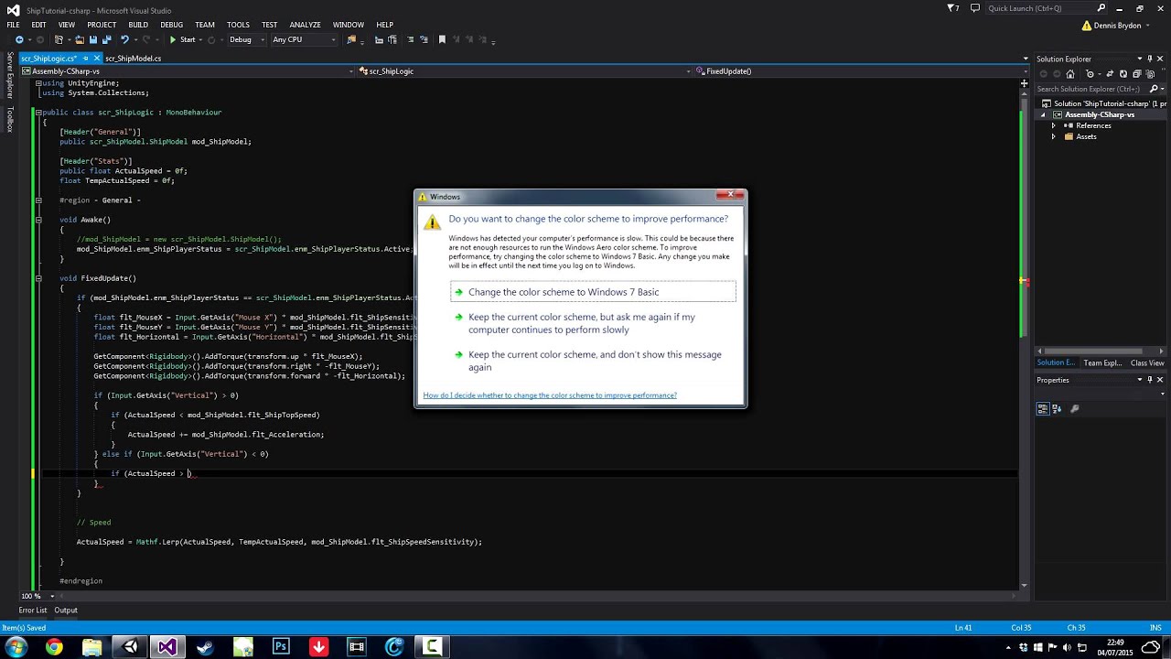This screenshot has width=1171, height=659.
Task: Click the Solution Explorer horizontal scrollbar
Action: coord(1099,351)
